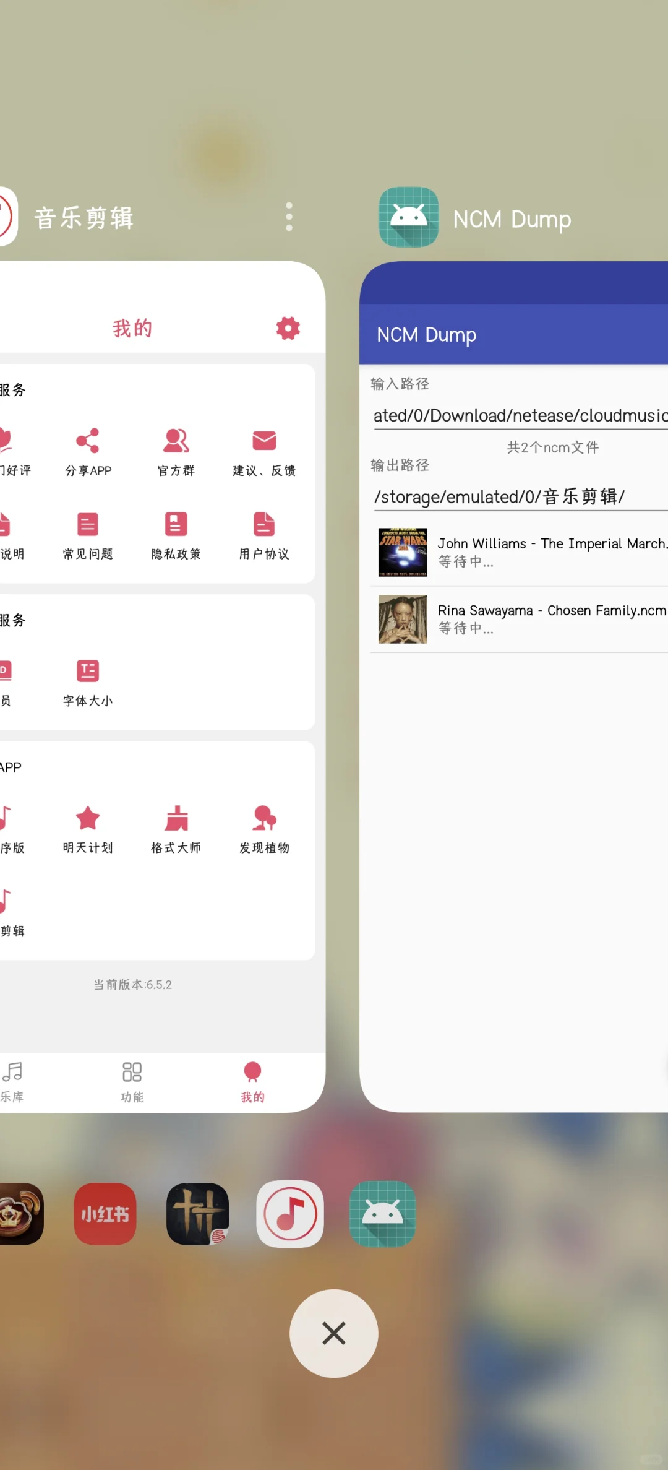Click the 当前版本:6.5.2 version text

(132, 985)
